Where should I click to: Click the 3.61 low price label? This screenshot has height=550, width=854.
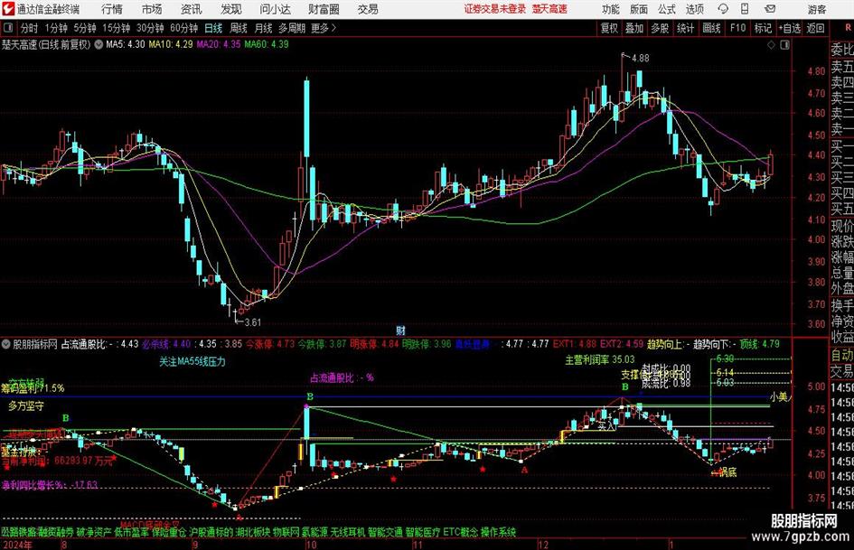coord(252,322)
